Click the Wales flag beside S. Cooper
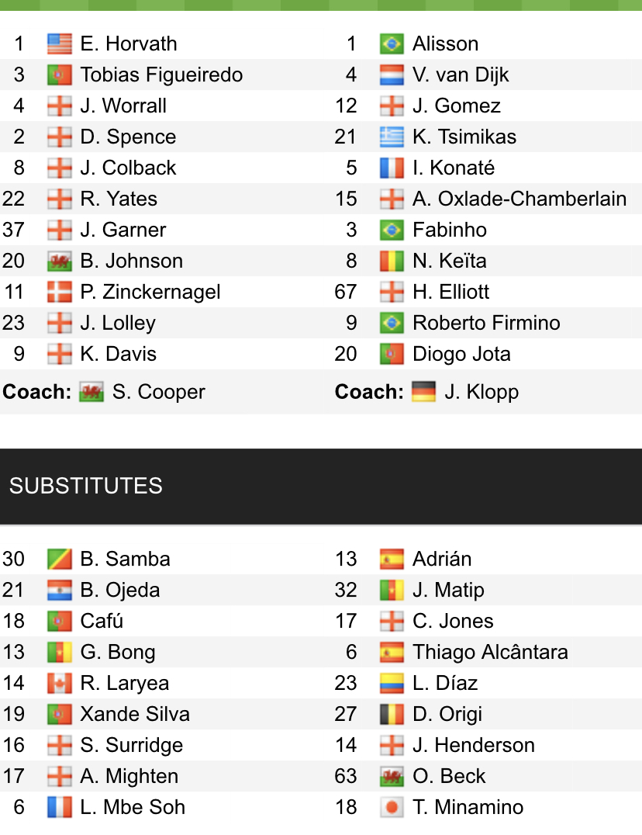The height and width of the screenshot is (835, 642). (91, 392)
